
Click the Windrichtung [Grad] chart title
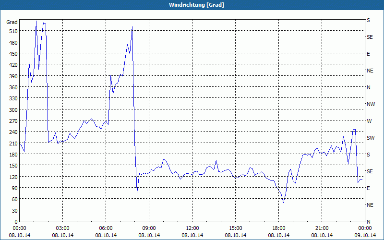coord(196,5)
